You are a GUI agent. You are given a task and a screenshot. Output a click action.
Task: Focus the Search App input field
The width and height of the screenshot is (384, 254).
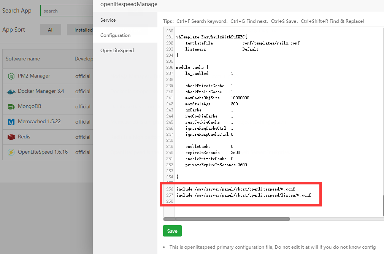coord(67,11)
